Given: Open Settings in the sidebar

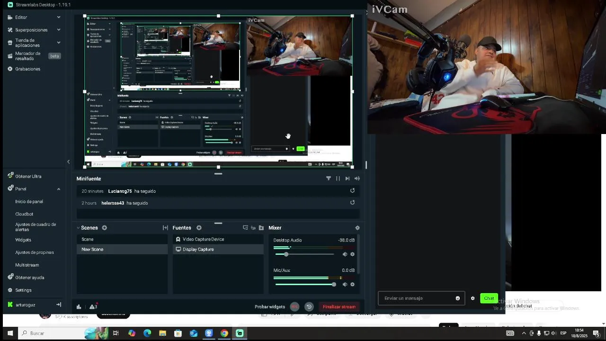Looking at the screenshot, I should click(23, 290).
